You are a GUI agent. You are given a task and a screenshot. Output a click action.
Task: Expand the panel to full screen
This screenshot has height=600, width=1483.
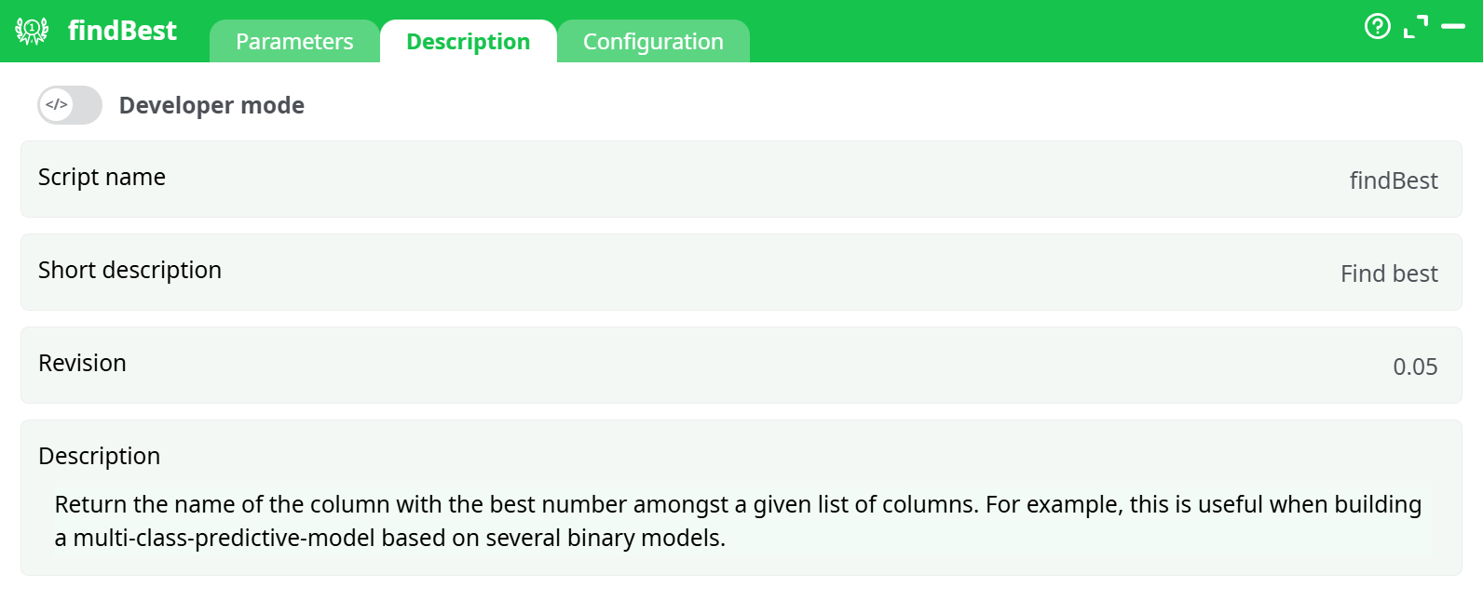(1416, 27)
